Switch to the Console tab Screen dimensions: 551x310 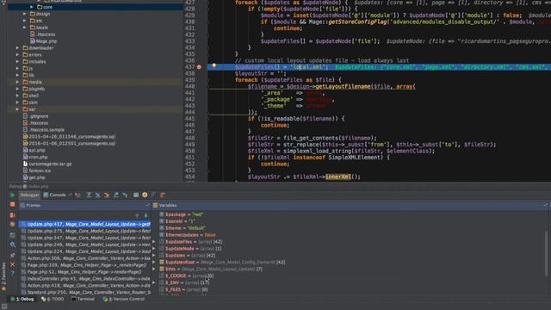[54, 195]
